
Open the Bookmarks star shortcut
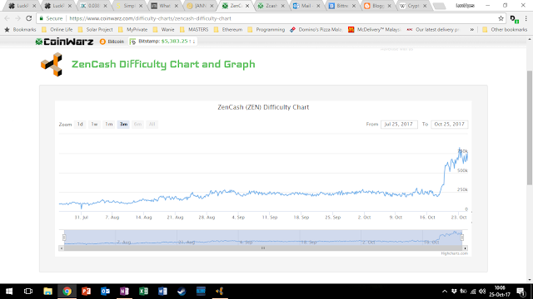[x=20, y=30]
